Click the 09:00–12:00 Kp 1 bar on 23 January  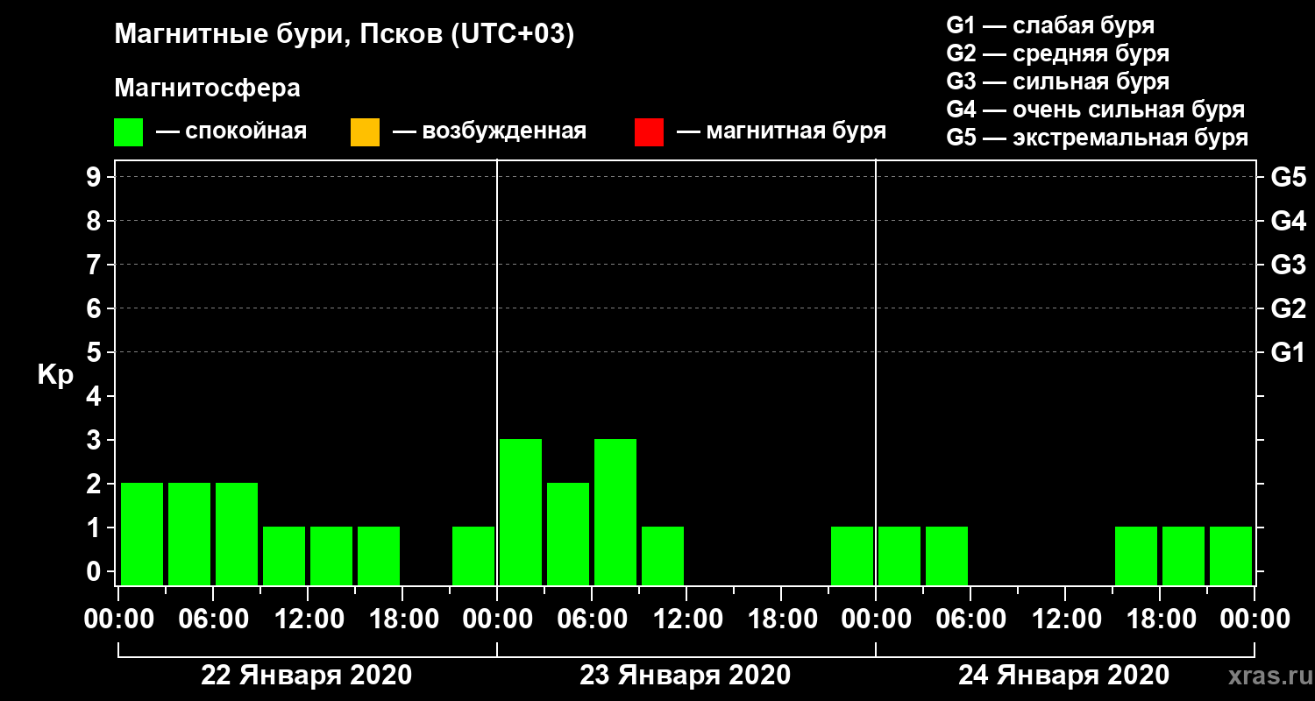pos(663,556)
